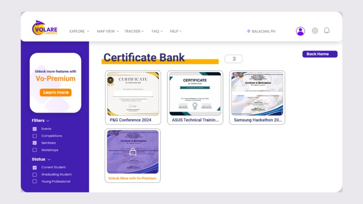Click the Learn more button

click(x=55, y=92)
